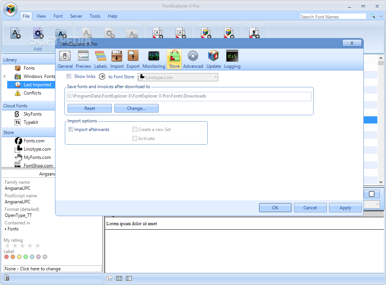Open the MyFonts.com store
Image resolution: width=386 pixels, height=285 pixels.
click(37, 157)
